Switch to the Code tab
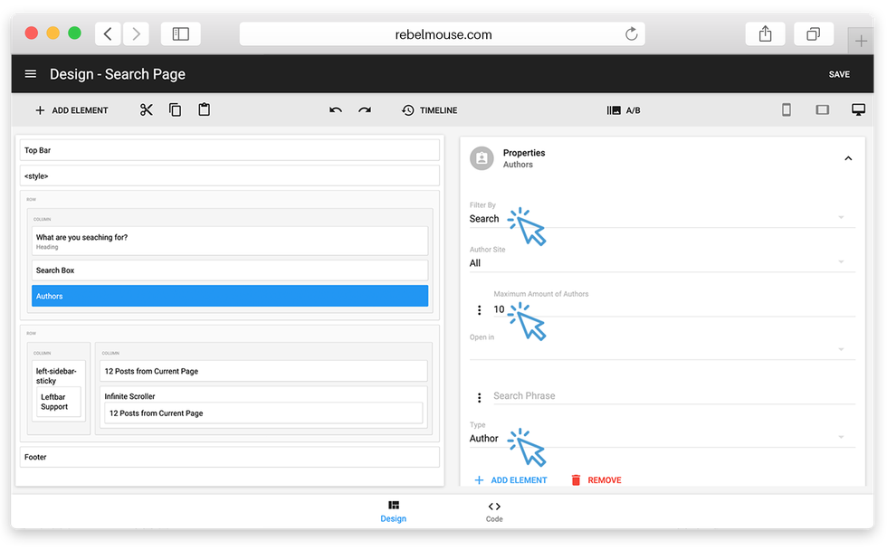 (x=494, y=511)
